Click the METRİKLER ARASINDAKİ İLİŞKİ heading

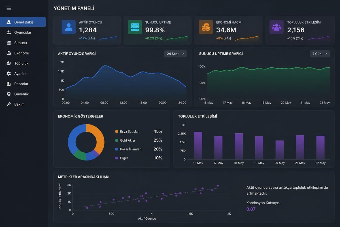click(84, 177)
